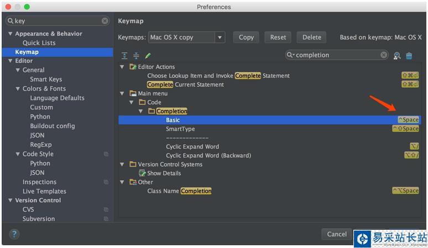The image size is (428, 248).
Task: Click into the completion action search field
Action: click(337, 55)
